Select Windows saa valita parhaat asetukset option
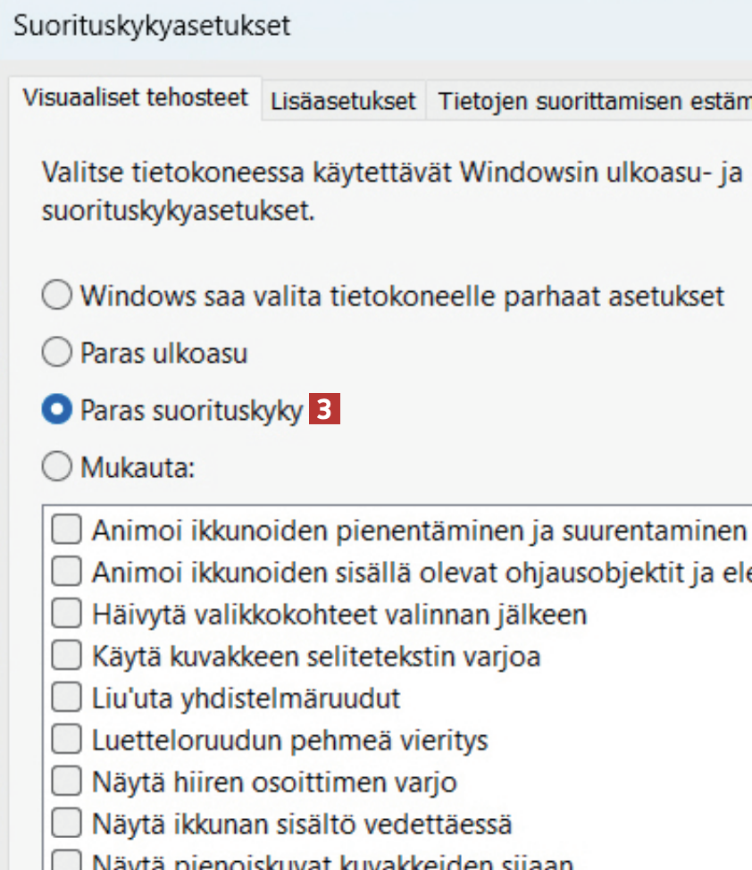The width and height of the screenshot is (752, 870). click(56, 297)
